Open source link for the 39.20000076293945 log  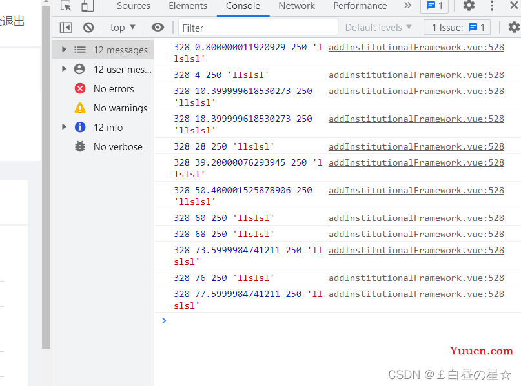coord(416,162)
